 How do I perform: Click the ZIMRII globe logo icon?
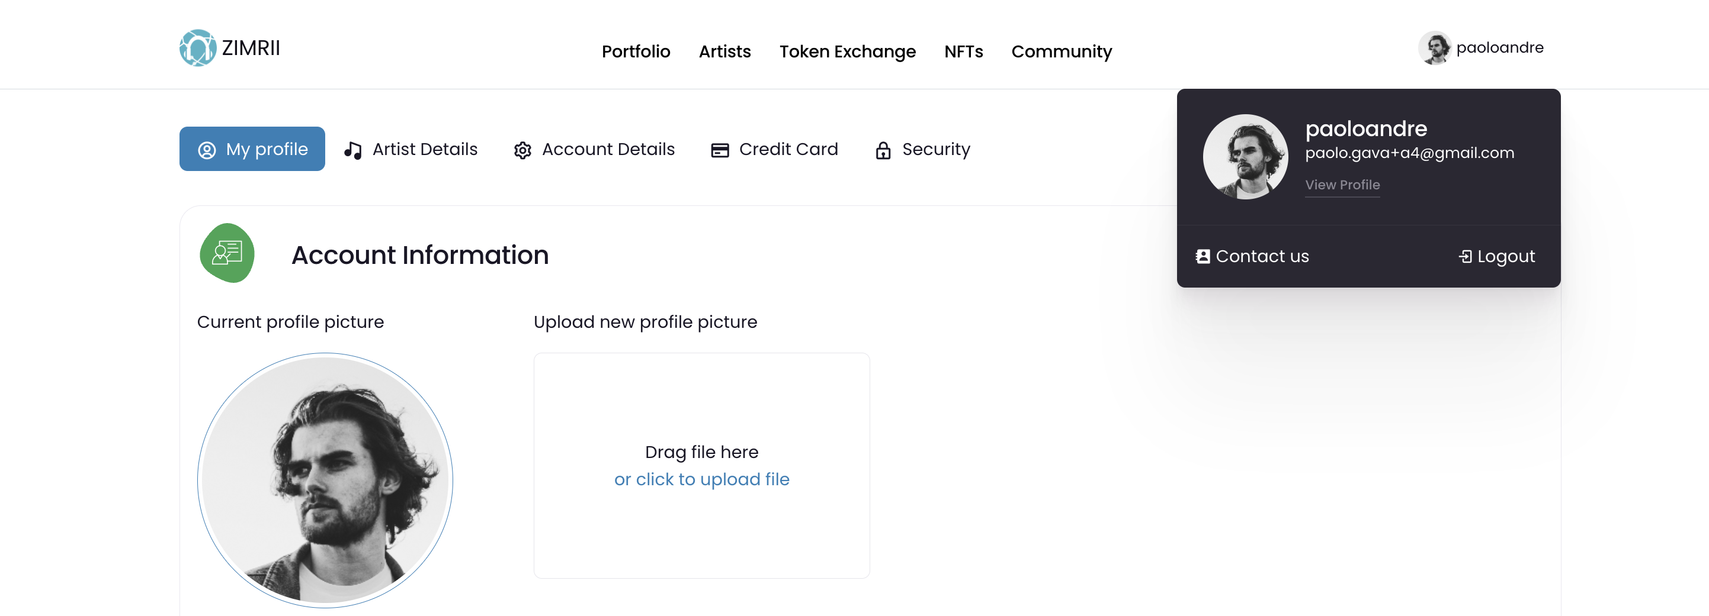198,48
